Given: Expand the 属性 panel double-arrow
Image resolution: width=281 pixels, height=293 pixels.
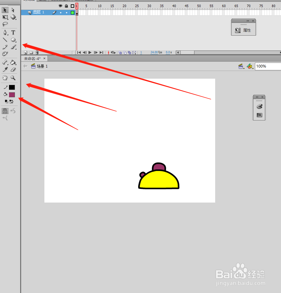Looking at the screenshot, I should click(x=248, y=21).
